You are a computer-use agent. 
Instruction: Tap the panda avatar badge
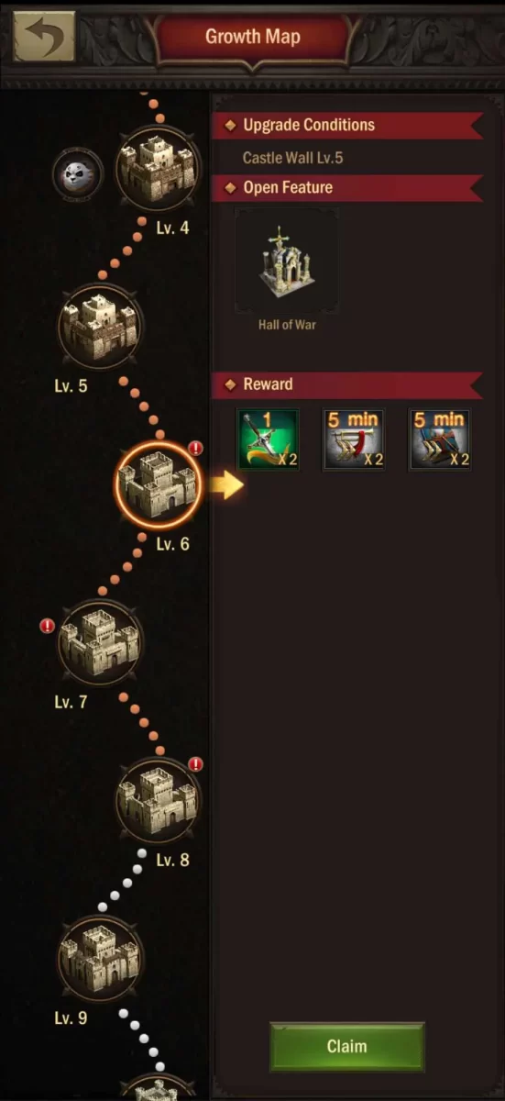click(x=72, y=173)
